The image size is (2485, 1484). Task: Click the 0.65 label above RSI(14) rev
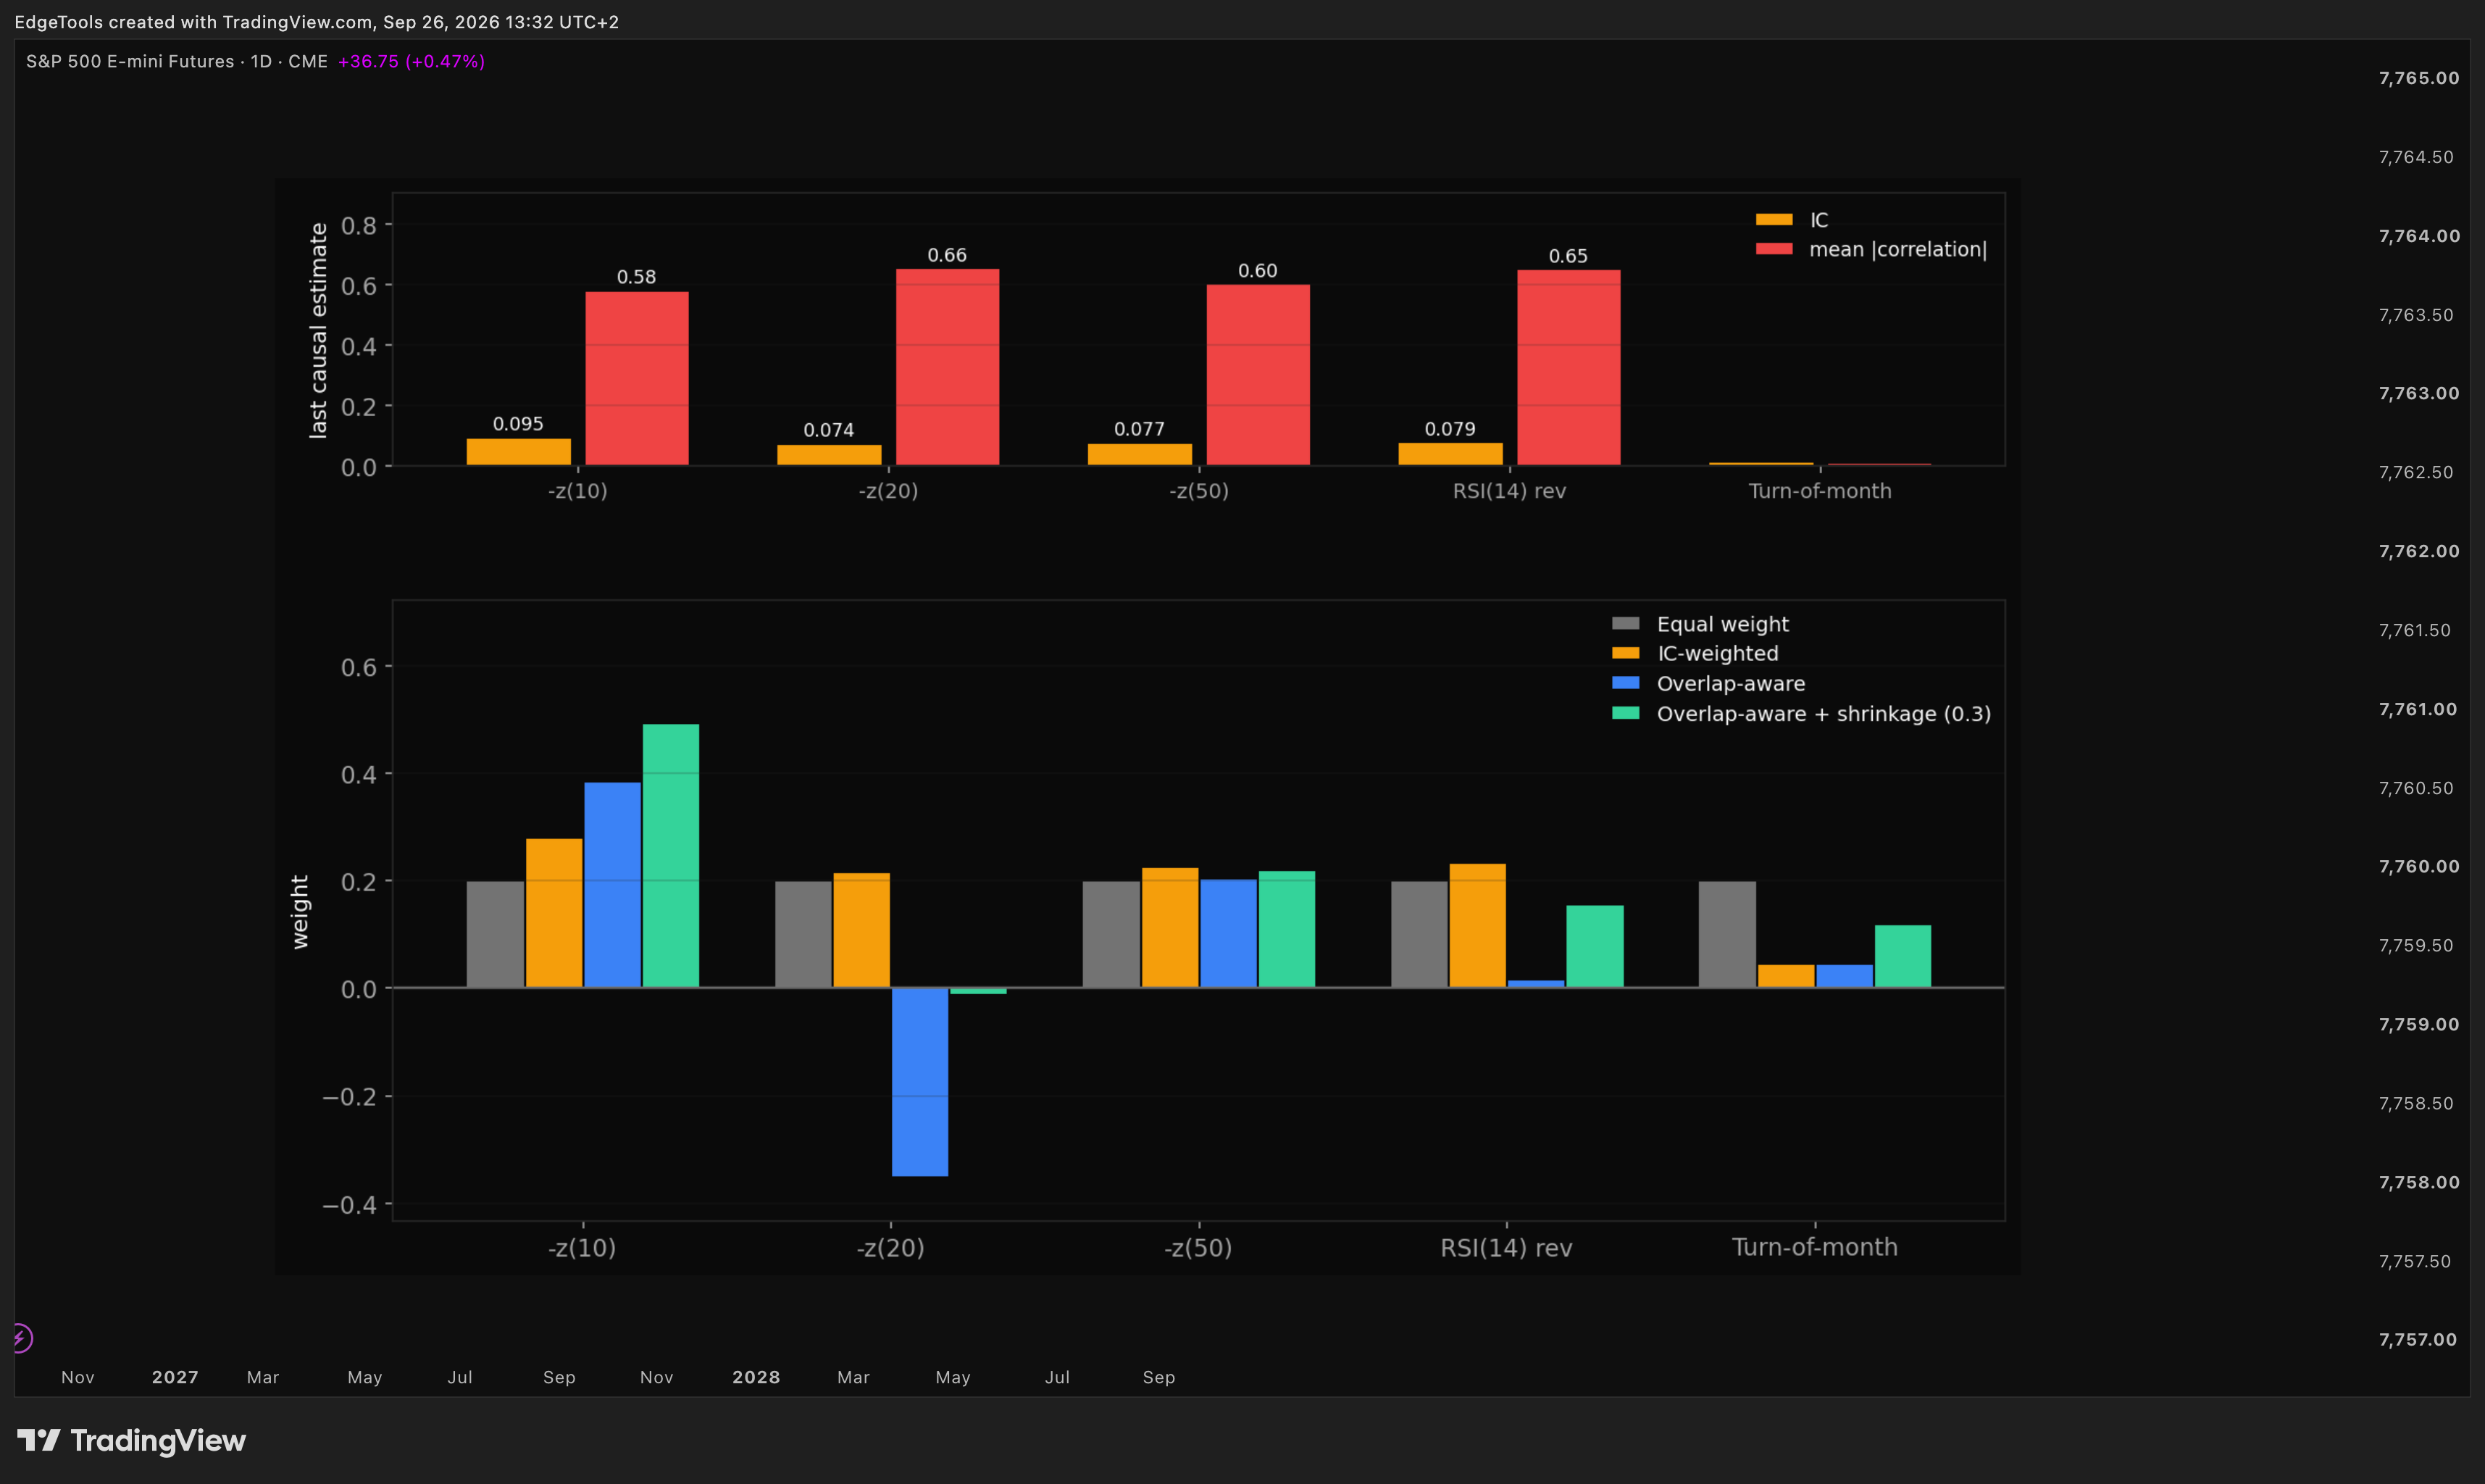pyautogui.click(x=1569, y=256)
